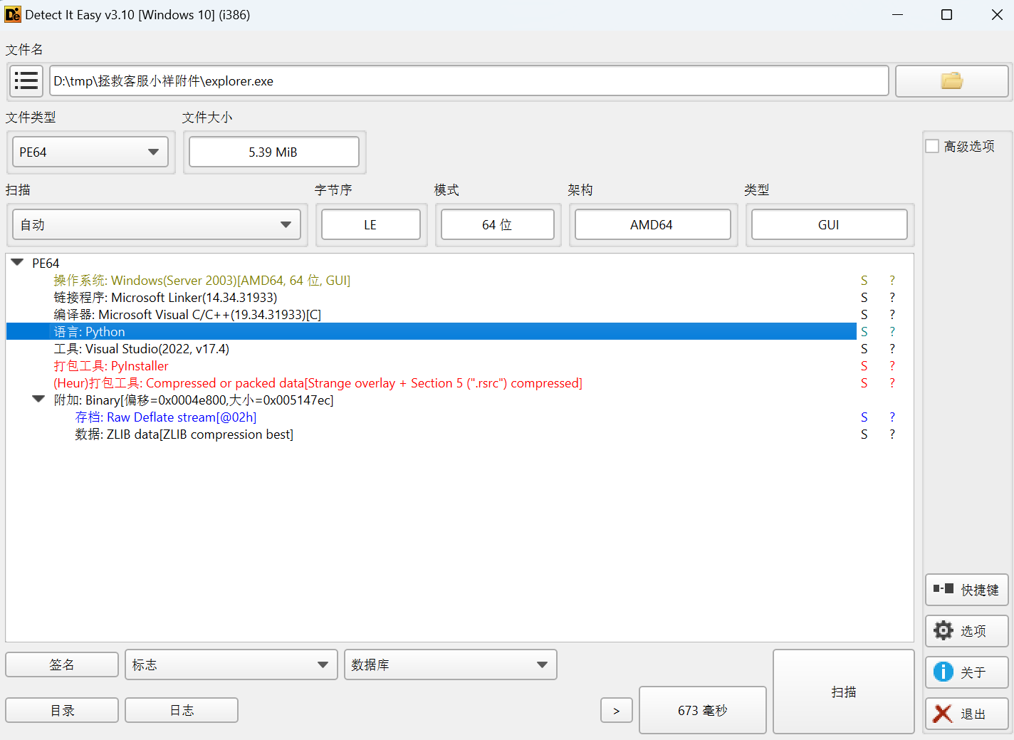Open the 快捷键 shortcuts button
Viewport: 1014px width, 740px height.
coord(966,590)
